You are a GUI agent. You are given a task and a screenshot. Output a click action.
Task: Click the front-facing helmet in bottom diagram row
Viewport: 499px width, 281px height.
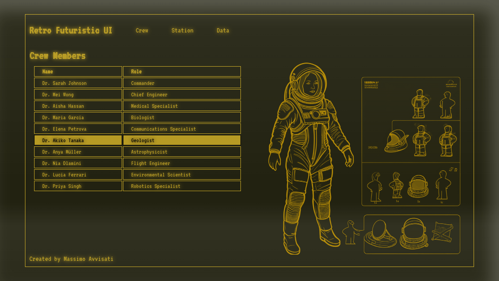(418, 187)
